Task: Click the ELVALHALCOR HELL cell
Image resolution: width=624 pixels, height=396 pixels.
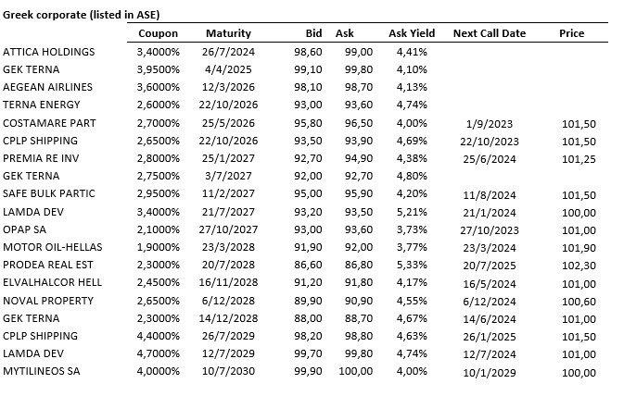Action: [54, 282]
